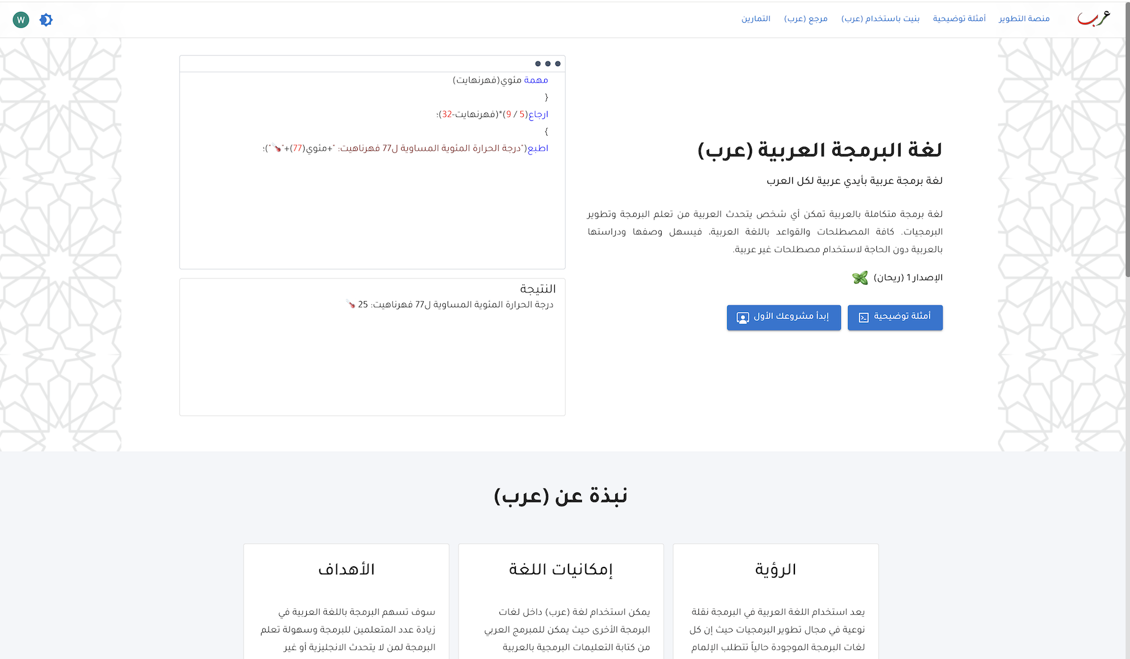This screenshot has height=659, width=1130.
Task: Toggle the dark mode icon
Action: coord(46,19)
